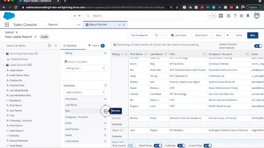The height and width of the screenshot is (148, 264).
Task: Open the First Name column header menu
Action: pyautogui.click(x=146, y=54)
